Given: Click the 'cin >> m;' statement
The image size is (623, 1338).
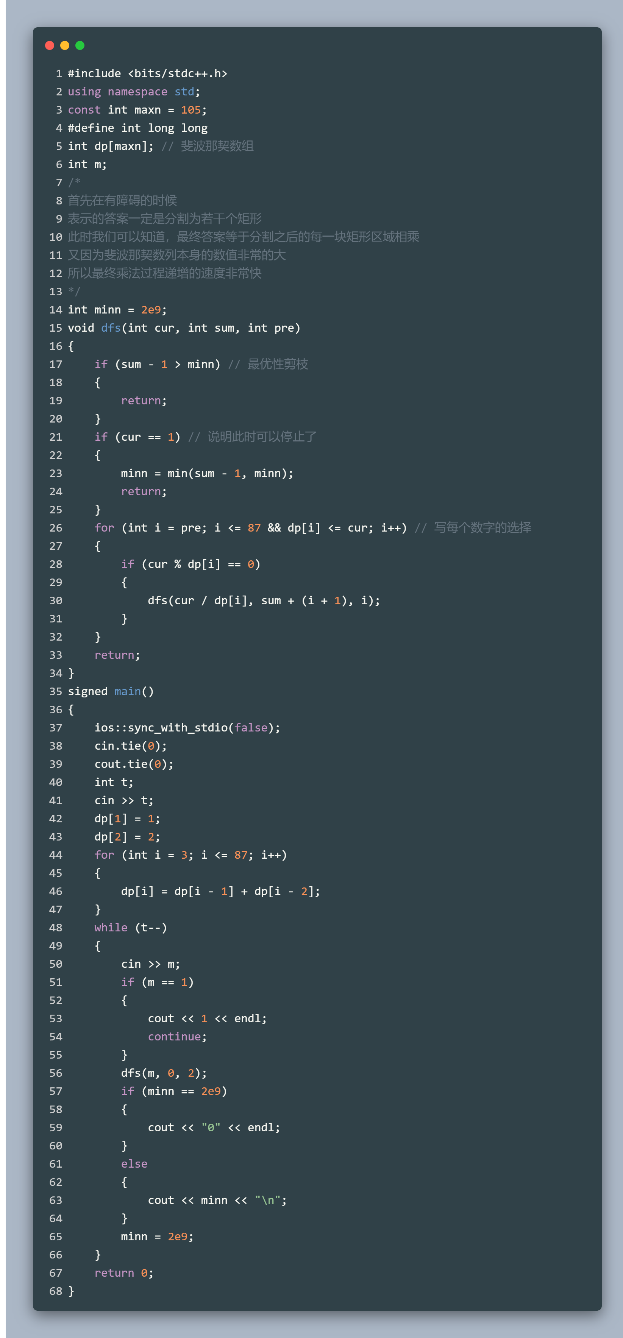Looking at the screenshot, I should coord(150,964).
